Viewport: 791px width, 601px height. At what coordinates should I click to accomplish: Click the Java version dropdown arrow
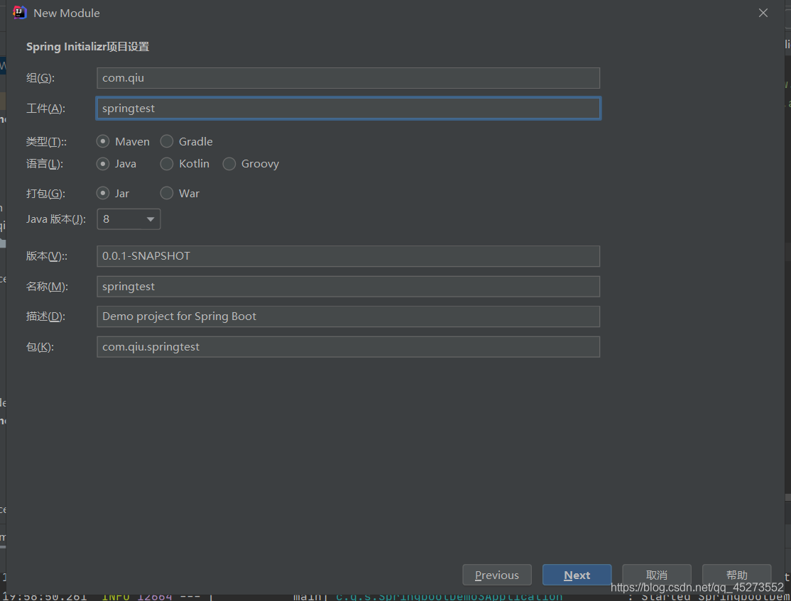pos(151,219)
